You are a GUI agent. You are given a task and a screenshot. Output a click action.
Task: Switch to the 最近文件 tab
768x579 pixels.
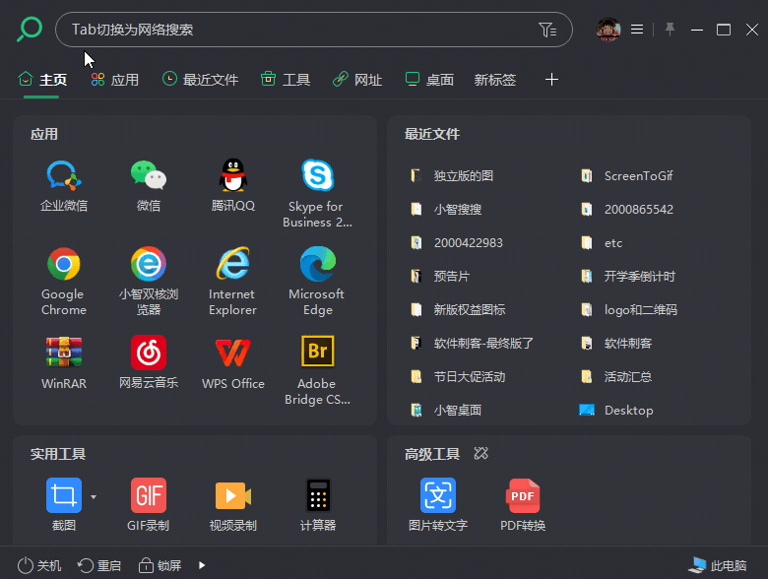tap(201, 80)
